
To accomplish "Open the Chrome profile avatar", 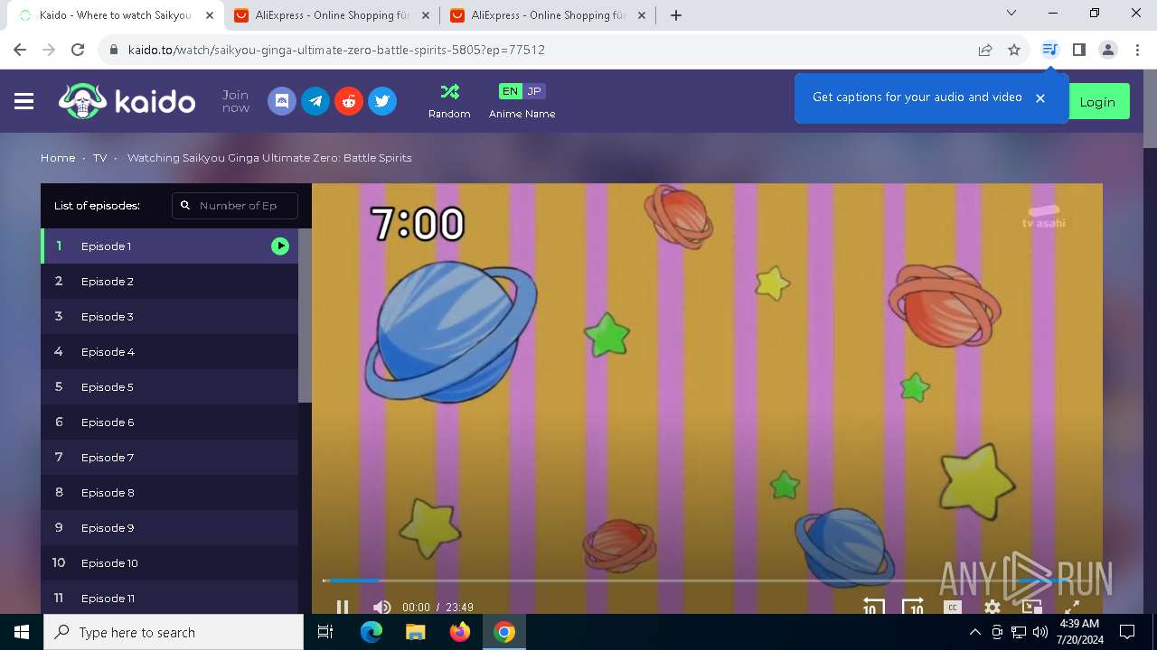I will [1108, 50].
